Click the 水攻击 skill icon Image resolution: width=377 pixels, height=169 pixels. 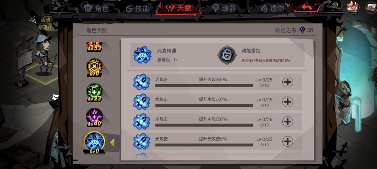pyautogui.click(x=142, y=102)
